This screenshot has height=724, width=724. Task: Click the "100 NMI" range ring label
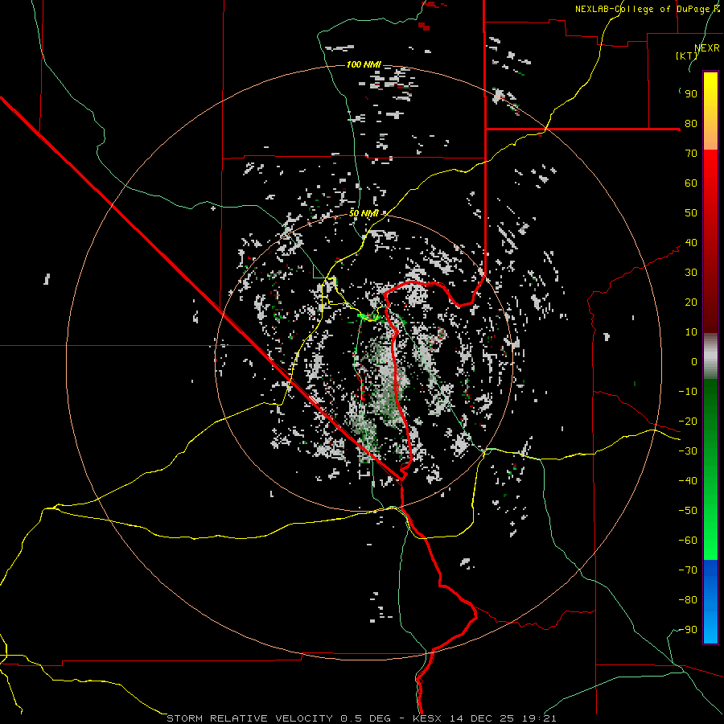pos(364,64)
